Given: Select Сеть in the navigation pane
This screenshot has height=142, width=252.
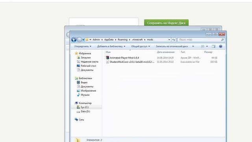Looking at the screenshot, I should click(x=82, y=120).
